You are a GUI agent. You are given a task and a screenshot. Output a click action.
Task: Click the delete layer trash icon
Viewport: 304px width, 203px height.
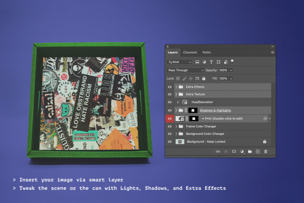(x=265, y=152)
